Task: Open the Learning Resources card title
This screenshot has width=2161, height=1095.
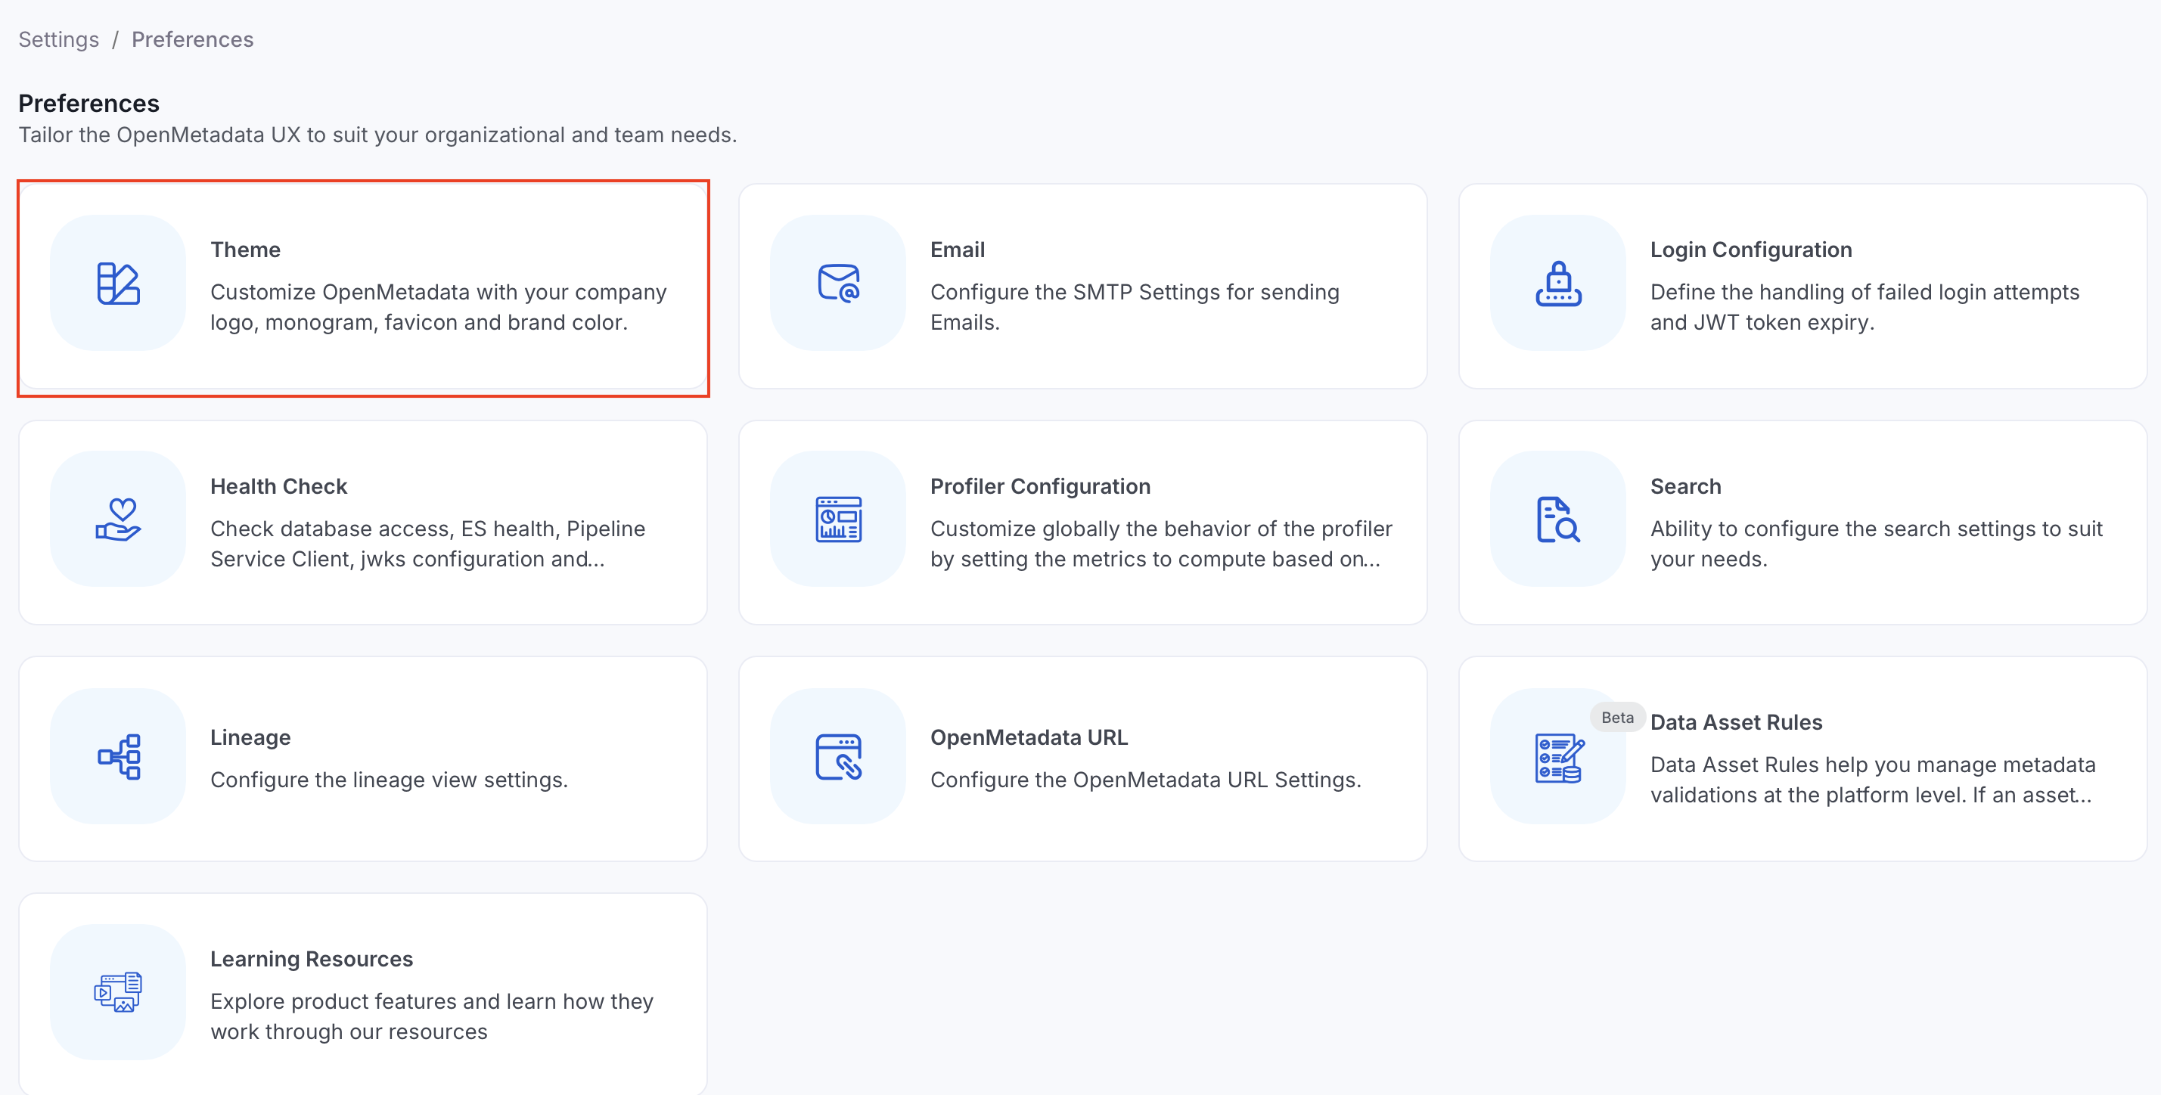Action: point(311,959)
